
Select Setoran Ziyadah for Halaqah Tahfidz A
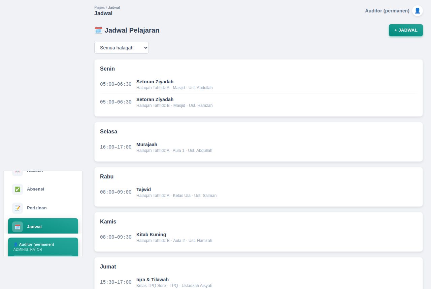(155, 82)
